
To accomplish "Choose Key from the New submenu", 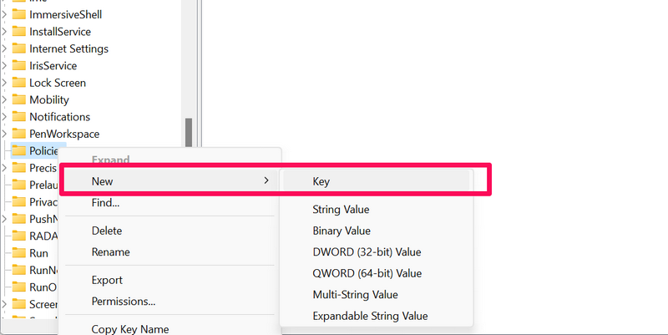I will (x=322, y=180).
